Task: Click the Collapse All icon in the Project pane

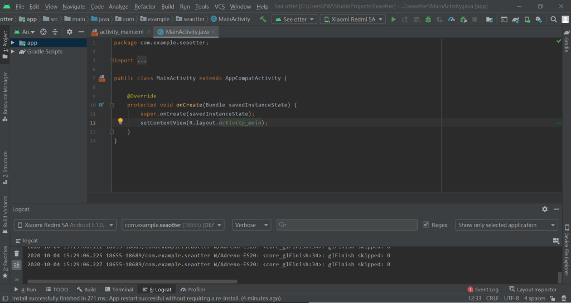Action: click(x=55, y=32)
